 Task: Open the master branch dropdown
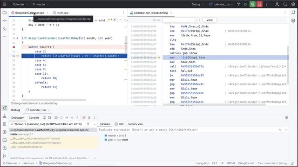[41, 4]
